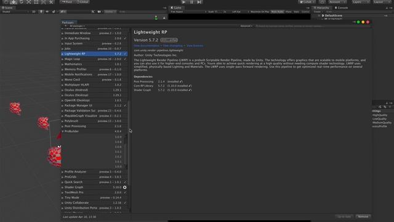The image size is (394, 222).
Task: Select the Move tool
Action: (x=14, y=2)
